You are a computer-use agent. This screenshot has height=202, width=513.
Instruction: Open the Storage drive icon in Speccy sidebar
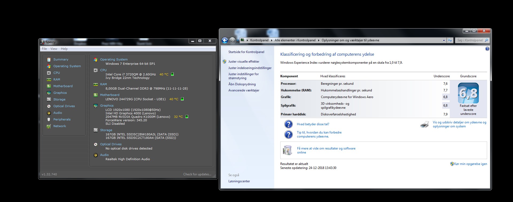click(x=49, y=99)
